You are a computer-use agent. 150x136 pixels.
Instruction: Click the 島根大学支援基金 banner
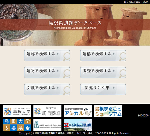point(17,125)
